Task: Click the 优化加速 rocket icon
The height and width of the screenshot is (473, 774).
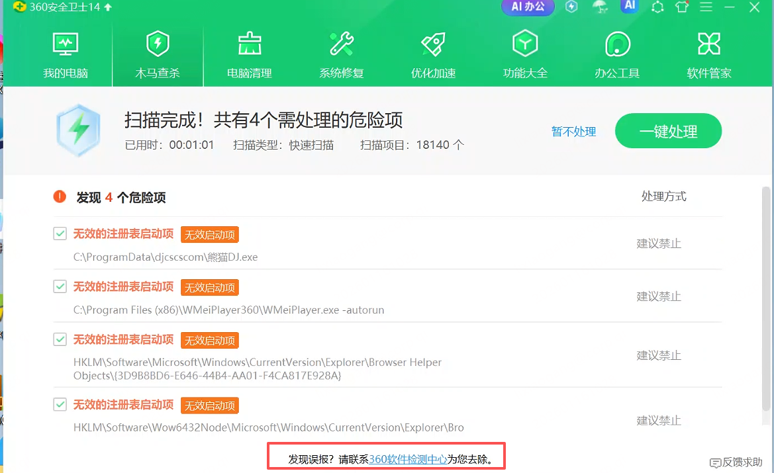Action: click(434, 44)
